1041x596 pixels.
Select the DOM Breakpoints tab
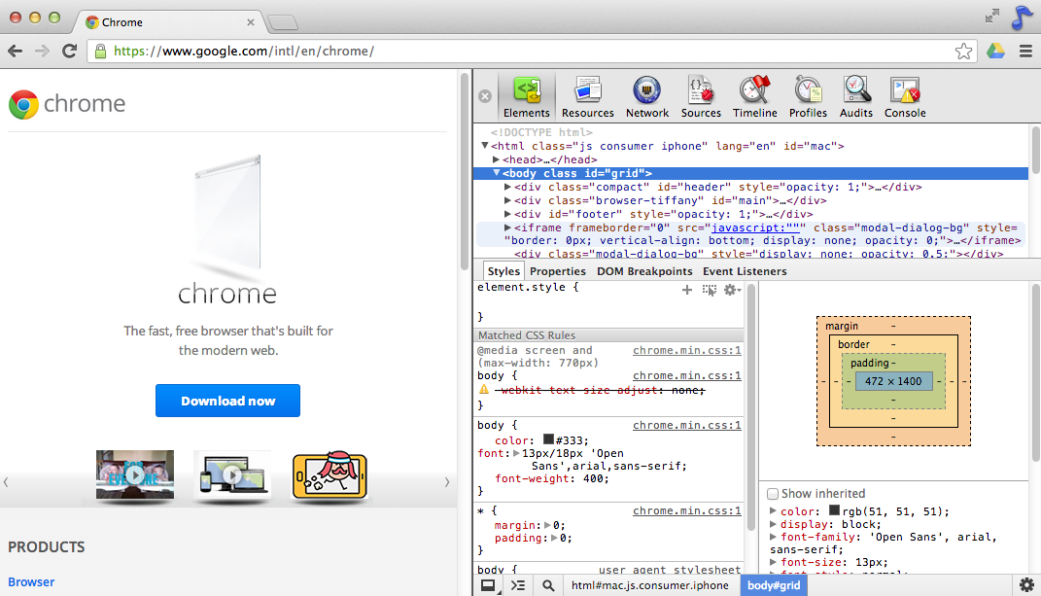tap(644, 271)
